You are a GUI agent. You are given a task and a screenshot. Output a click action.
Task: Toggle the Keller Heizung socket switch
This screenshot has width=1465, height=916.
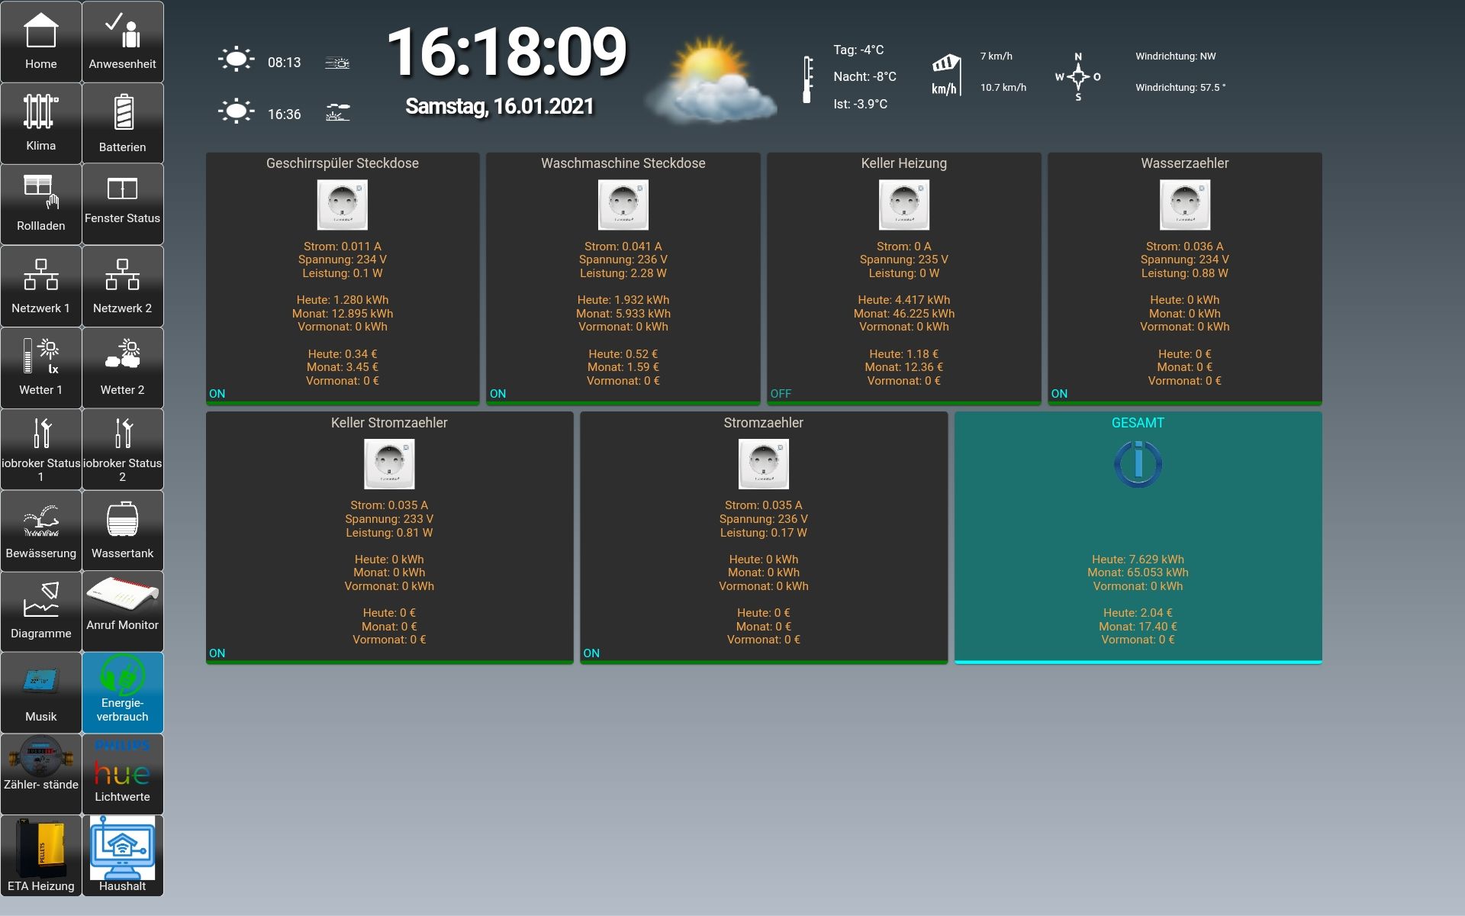(x=903, y=205)
